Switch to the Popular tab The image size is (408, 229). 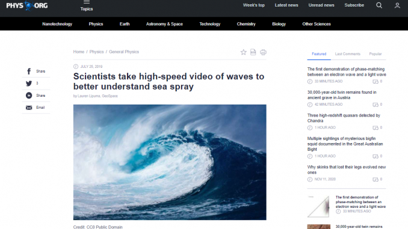[376, 54]
